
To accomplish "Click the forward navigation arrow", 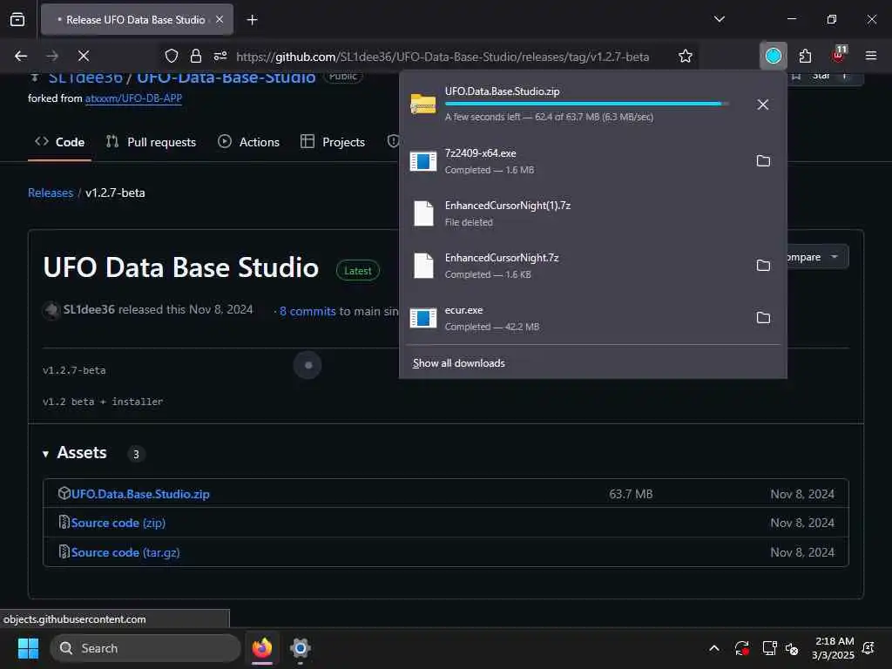I will tap(52, 56).
